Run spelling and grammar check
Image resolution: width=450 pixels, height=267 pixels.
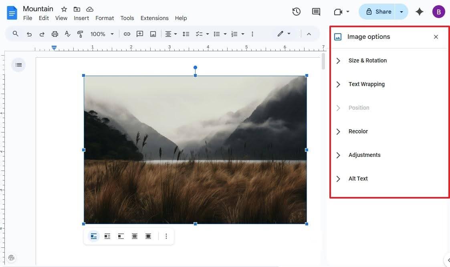(67, 34)
